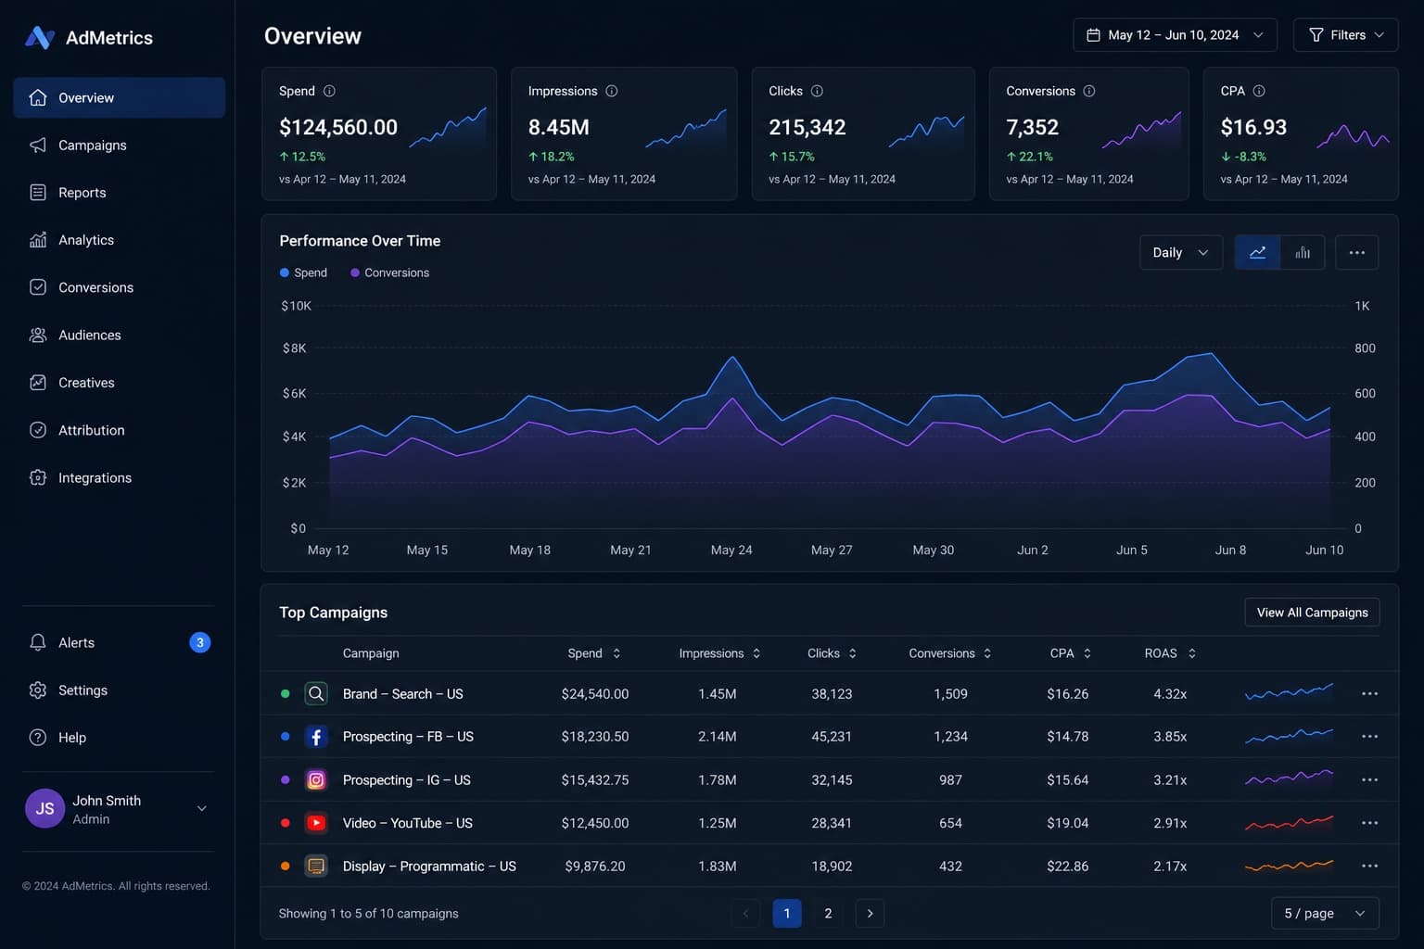The width and height of the screenshot is (1424, 949).
Task: Open the Prospecting – FB – US campaign
Action: point(408,737)
